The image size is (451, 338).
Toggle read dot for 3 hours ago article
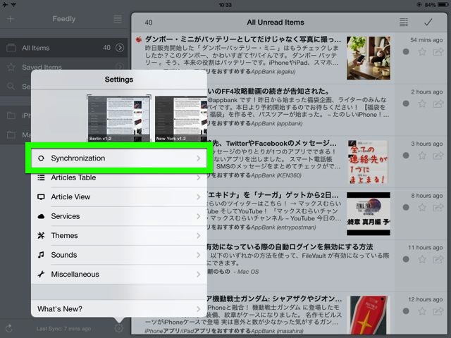pos(406,156)
